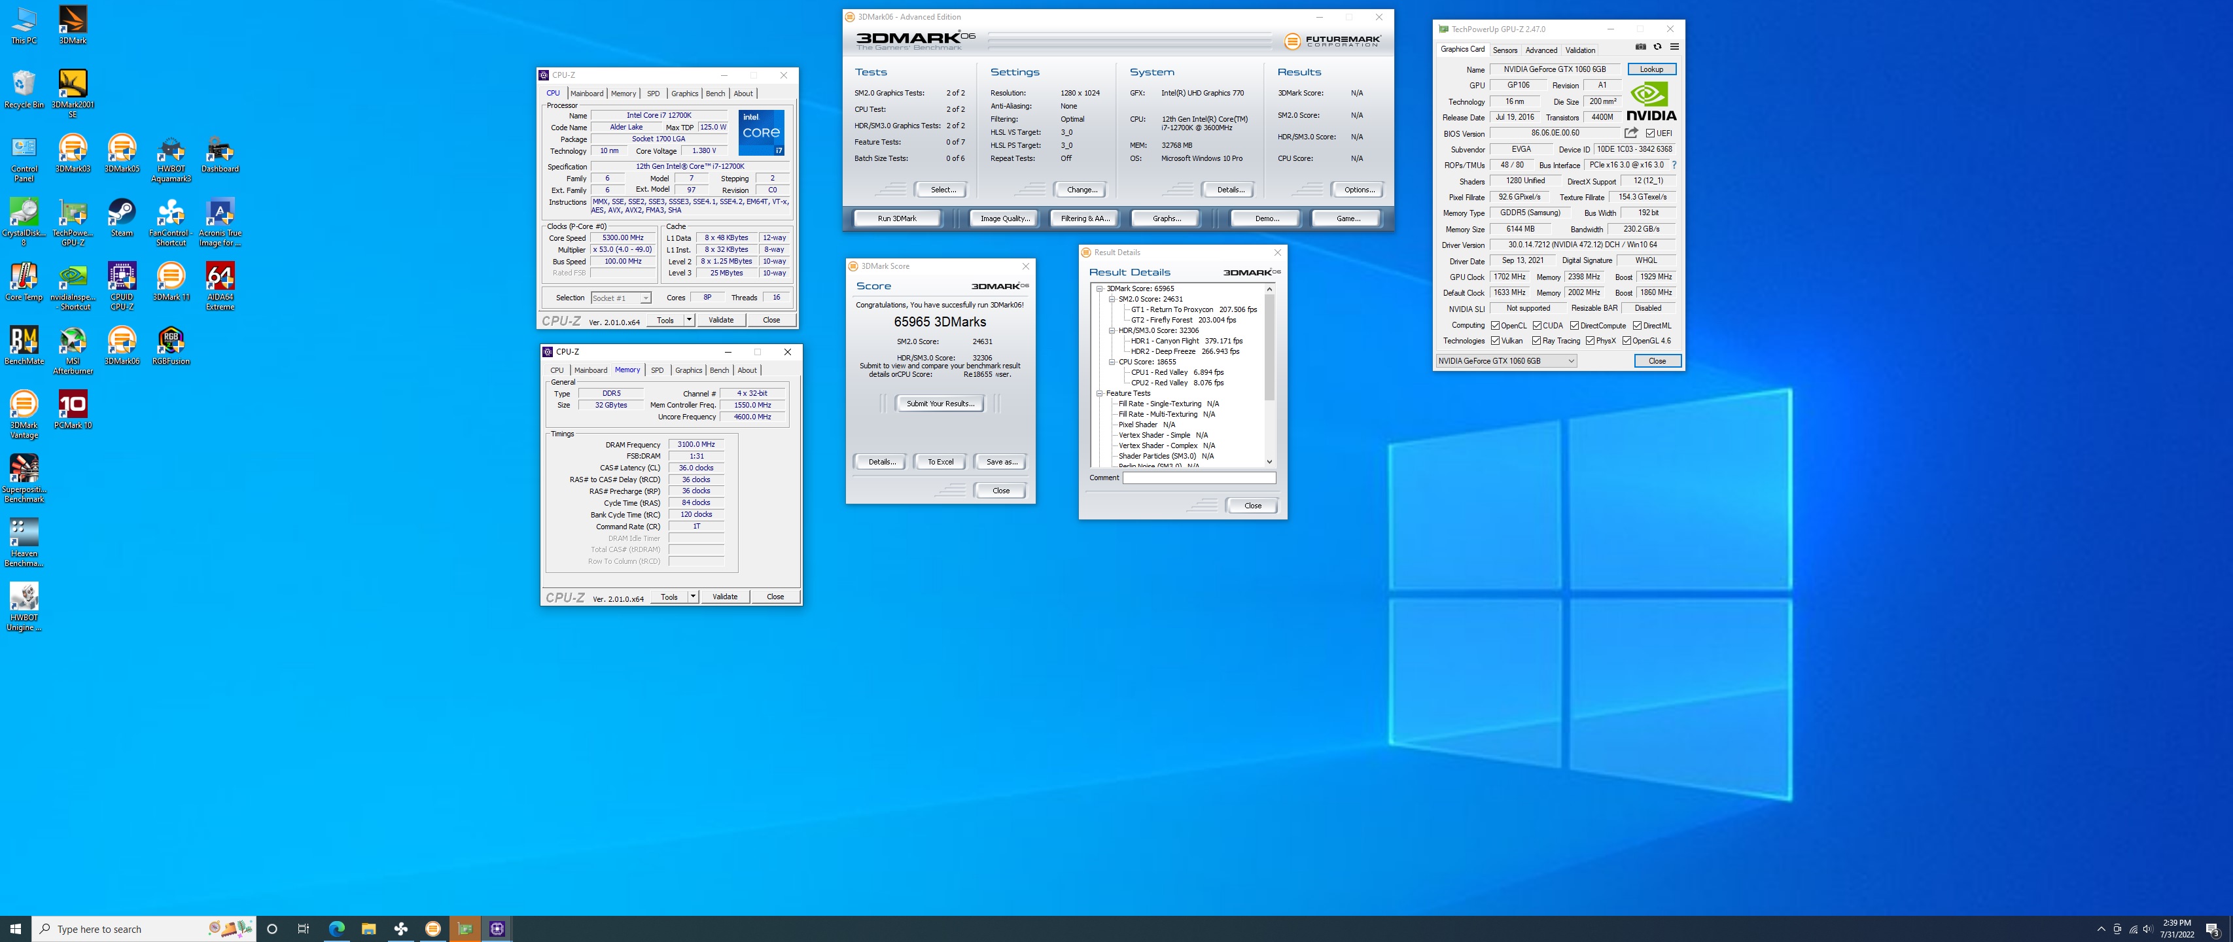Click the Result Details vertical scrollbar thumb
The height and width of the screenshot is (942, 2233).
tap(1269, 347)
